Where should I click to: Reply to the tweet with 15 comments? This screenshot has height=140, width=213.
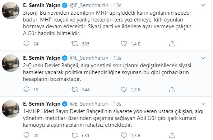click(x=26, y=90)
